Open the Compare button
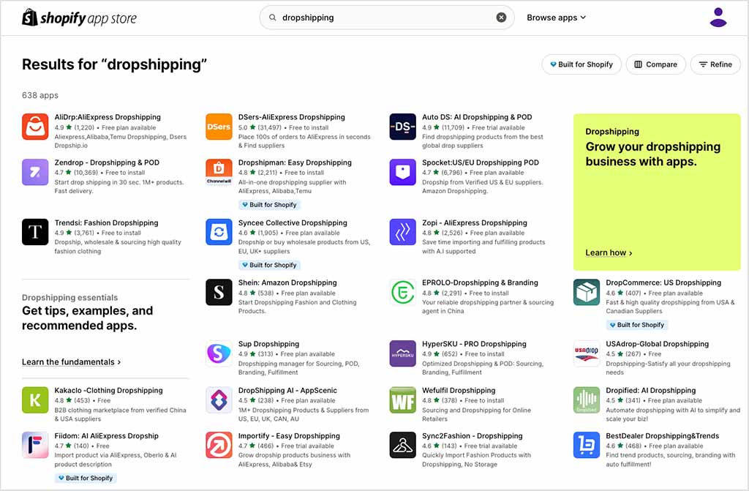 [655, 64]
